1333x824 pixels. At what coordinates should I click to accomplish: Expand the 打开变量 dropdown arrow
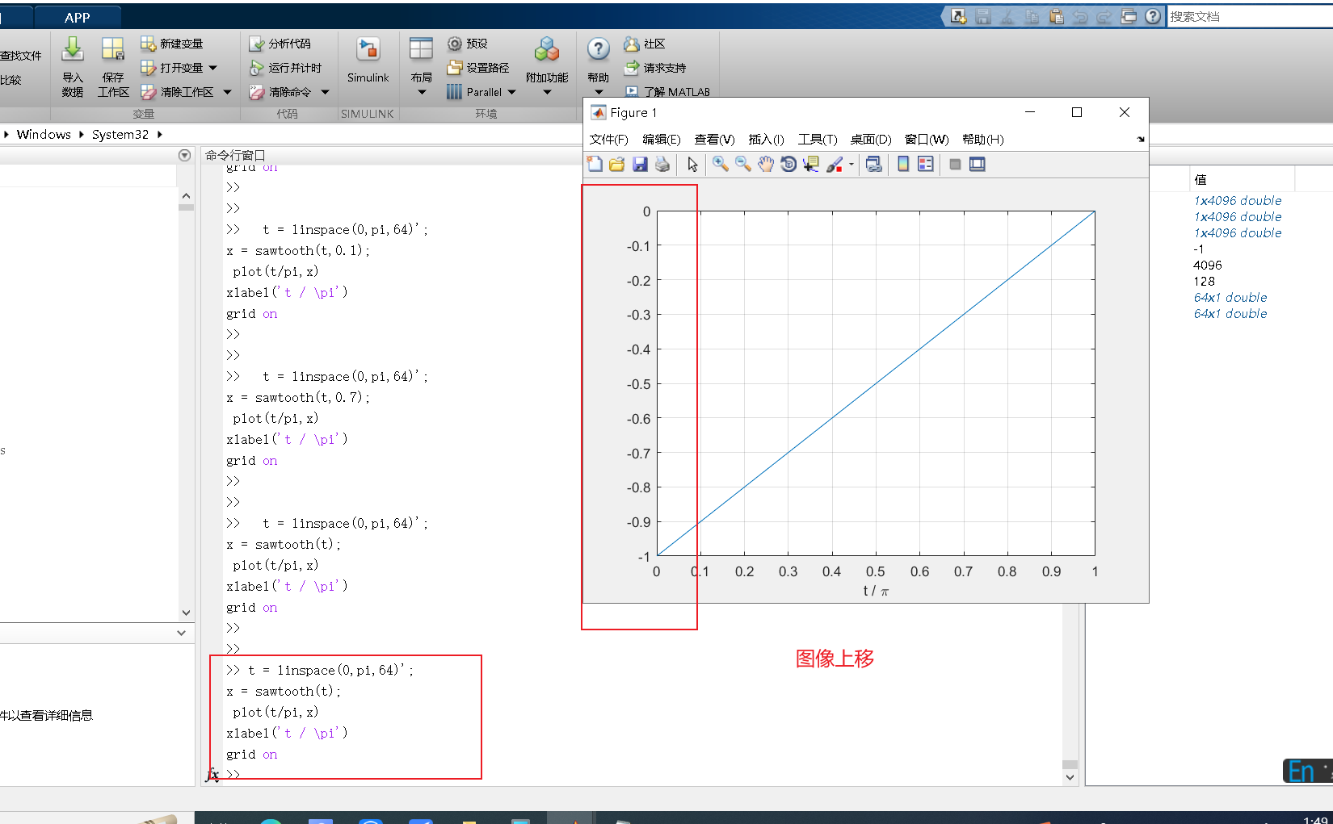click(x=213, y=68)
